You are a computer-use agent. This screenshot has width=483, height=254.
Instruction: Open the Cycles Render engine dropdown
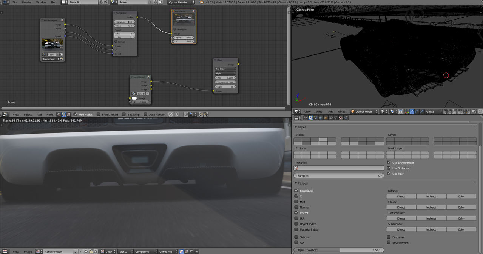tap(181, 2)
